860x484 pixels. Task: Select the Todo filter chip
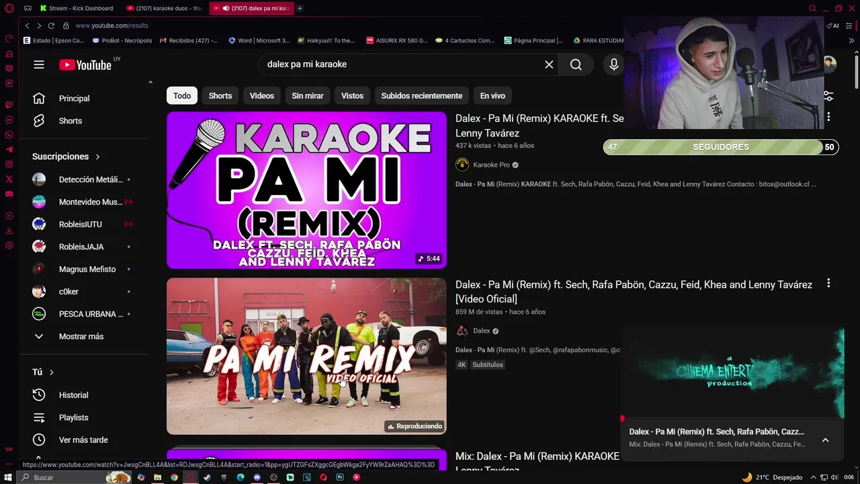(182, 95)
